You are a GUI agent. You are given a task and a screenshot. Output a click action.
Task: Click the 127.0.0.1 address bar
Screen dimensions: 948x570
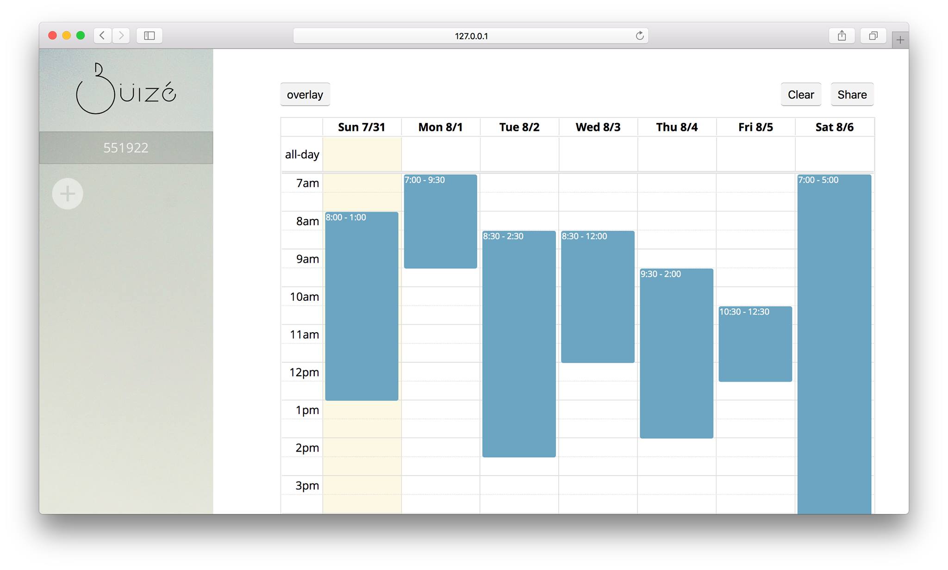click(470, 36)
